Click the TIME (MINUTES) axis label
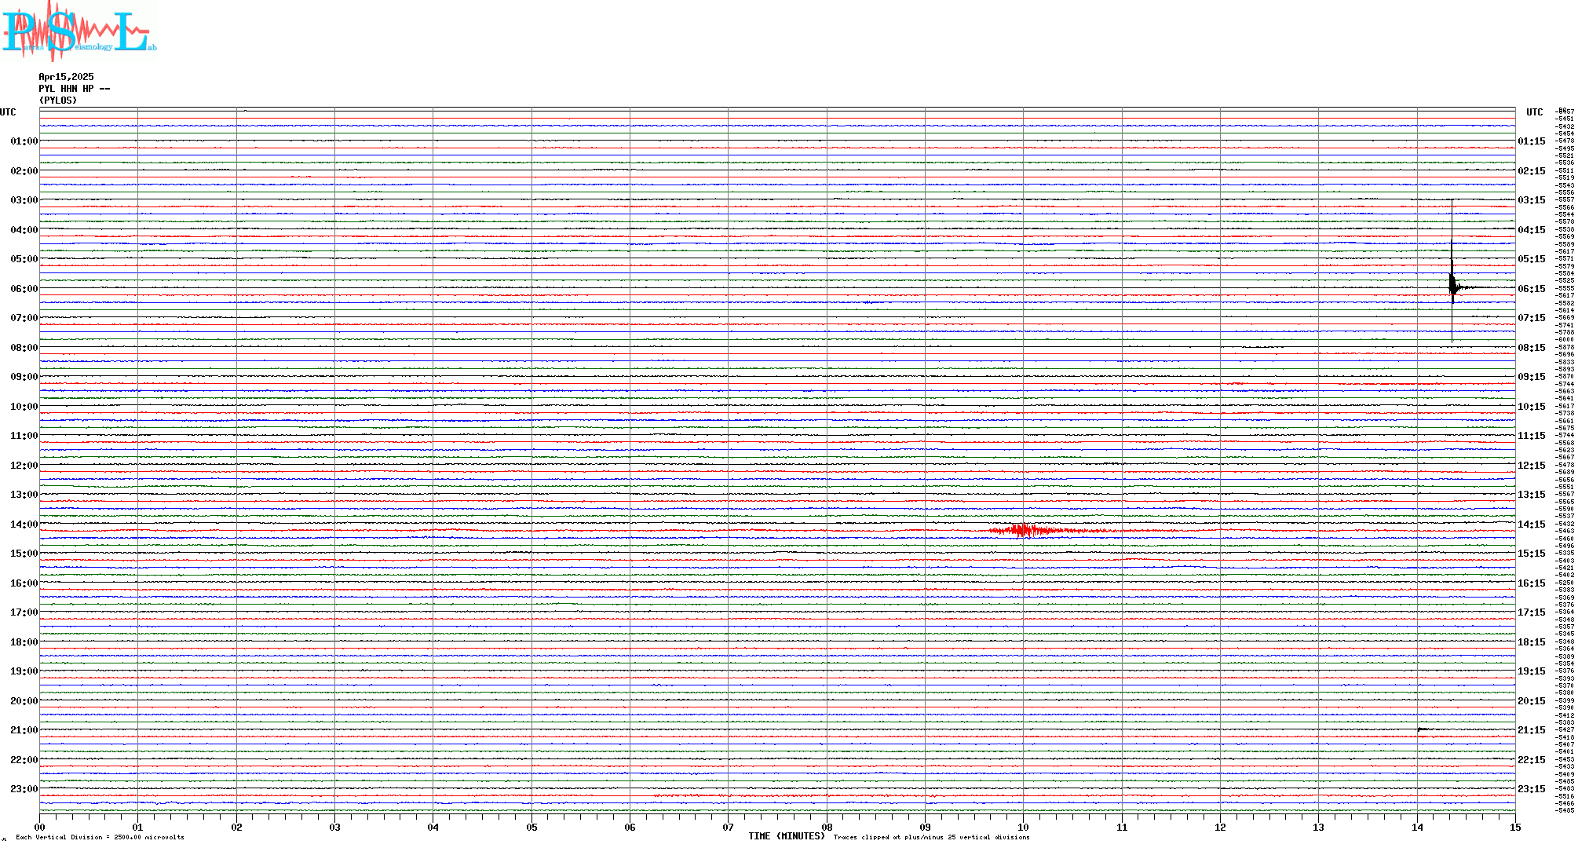The width and height of the screenshot is (1578, 848). pos(786,836)
